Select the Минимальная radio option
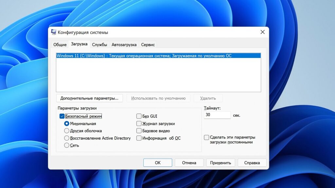The width and height of the screenshot is (335, 188). 67,124
